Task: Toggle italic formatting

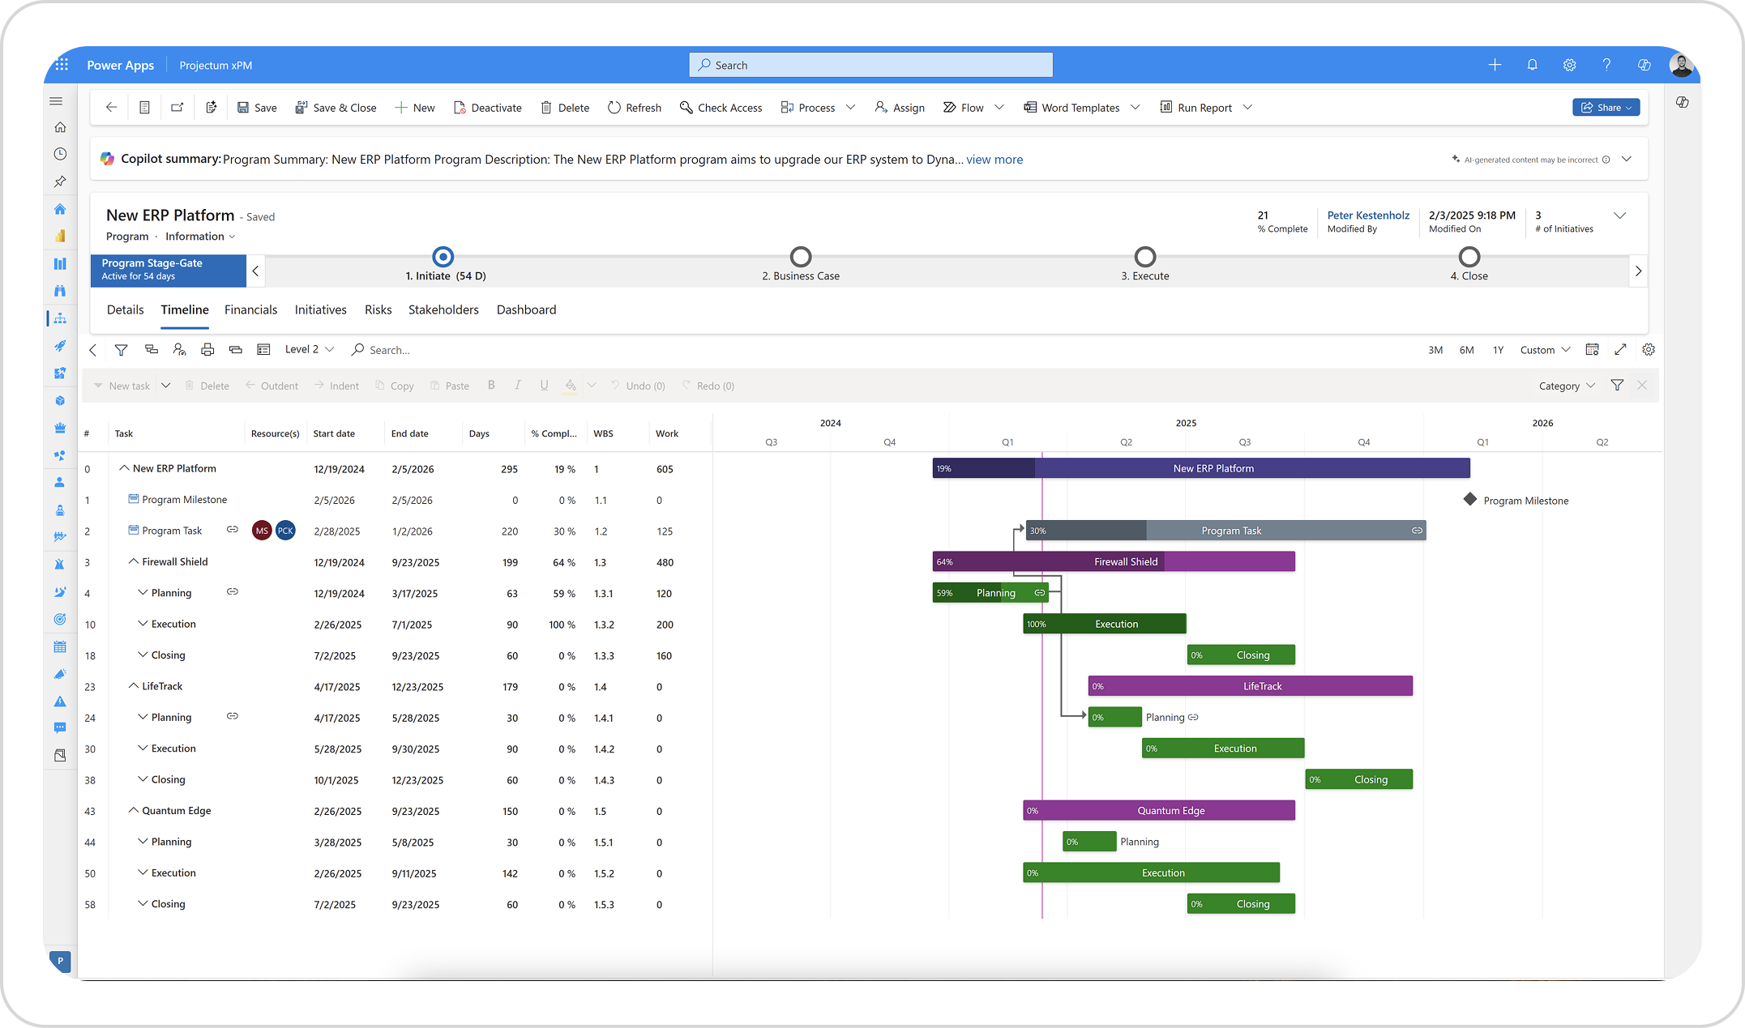Action: (x=517, y=386)
